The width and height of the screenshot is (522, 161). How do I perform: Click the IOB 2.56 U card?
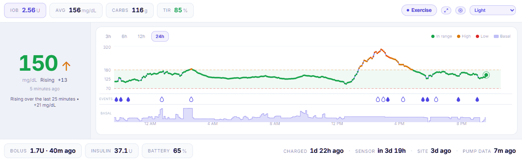tap(25, 10)
